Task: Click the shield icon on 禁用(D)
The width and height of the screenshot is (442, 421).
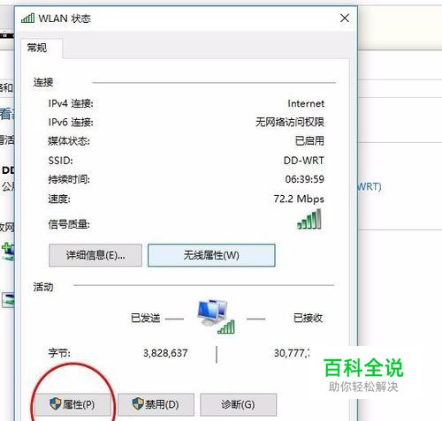Action: click(138, 403)
